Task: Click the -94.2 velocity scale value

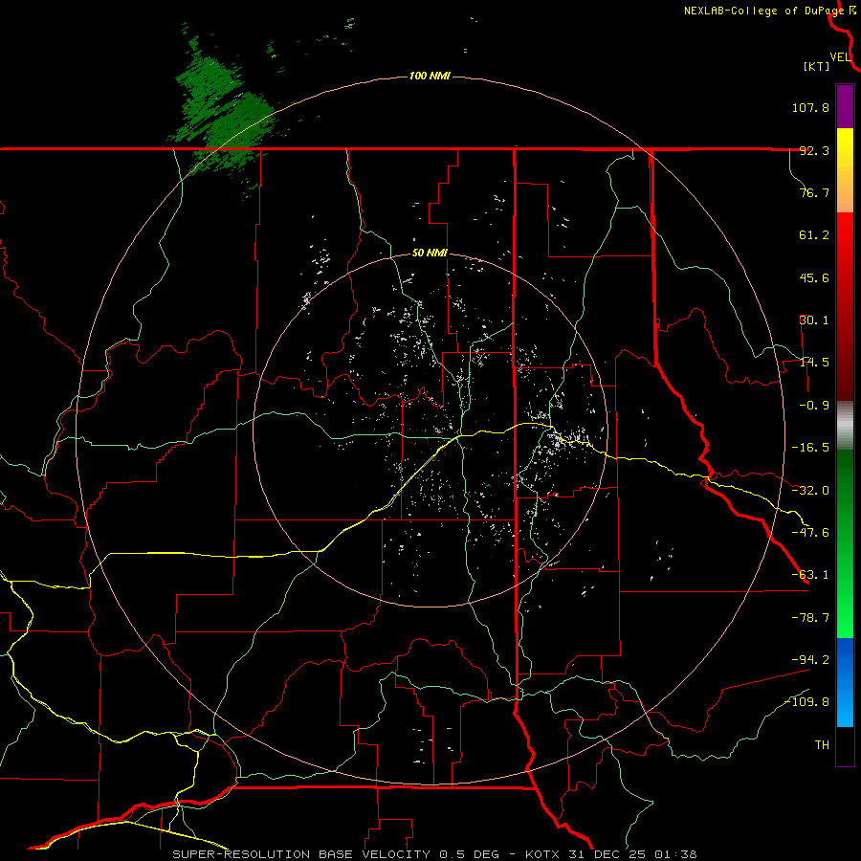Action: 810,659
